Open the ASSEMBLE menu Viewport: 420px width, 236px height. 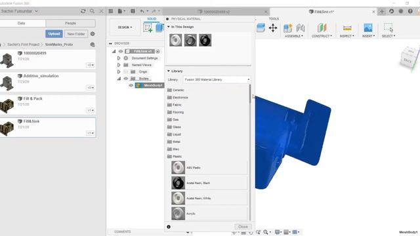pos(294,36)
